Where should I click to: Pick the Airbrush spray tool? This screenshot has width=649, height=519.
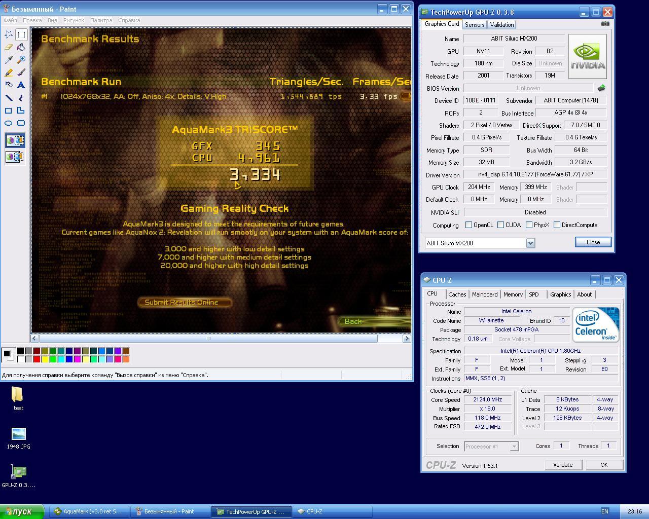9,85
